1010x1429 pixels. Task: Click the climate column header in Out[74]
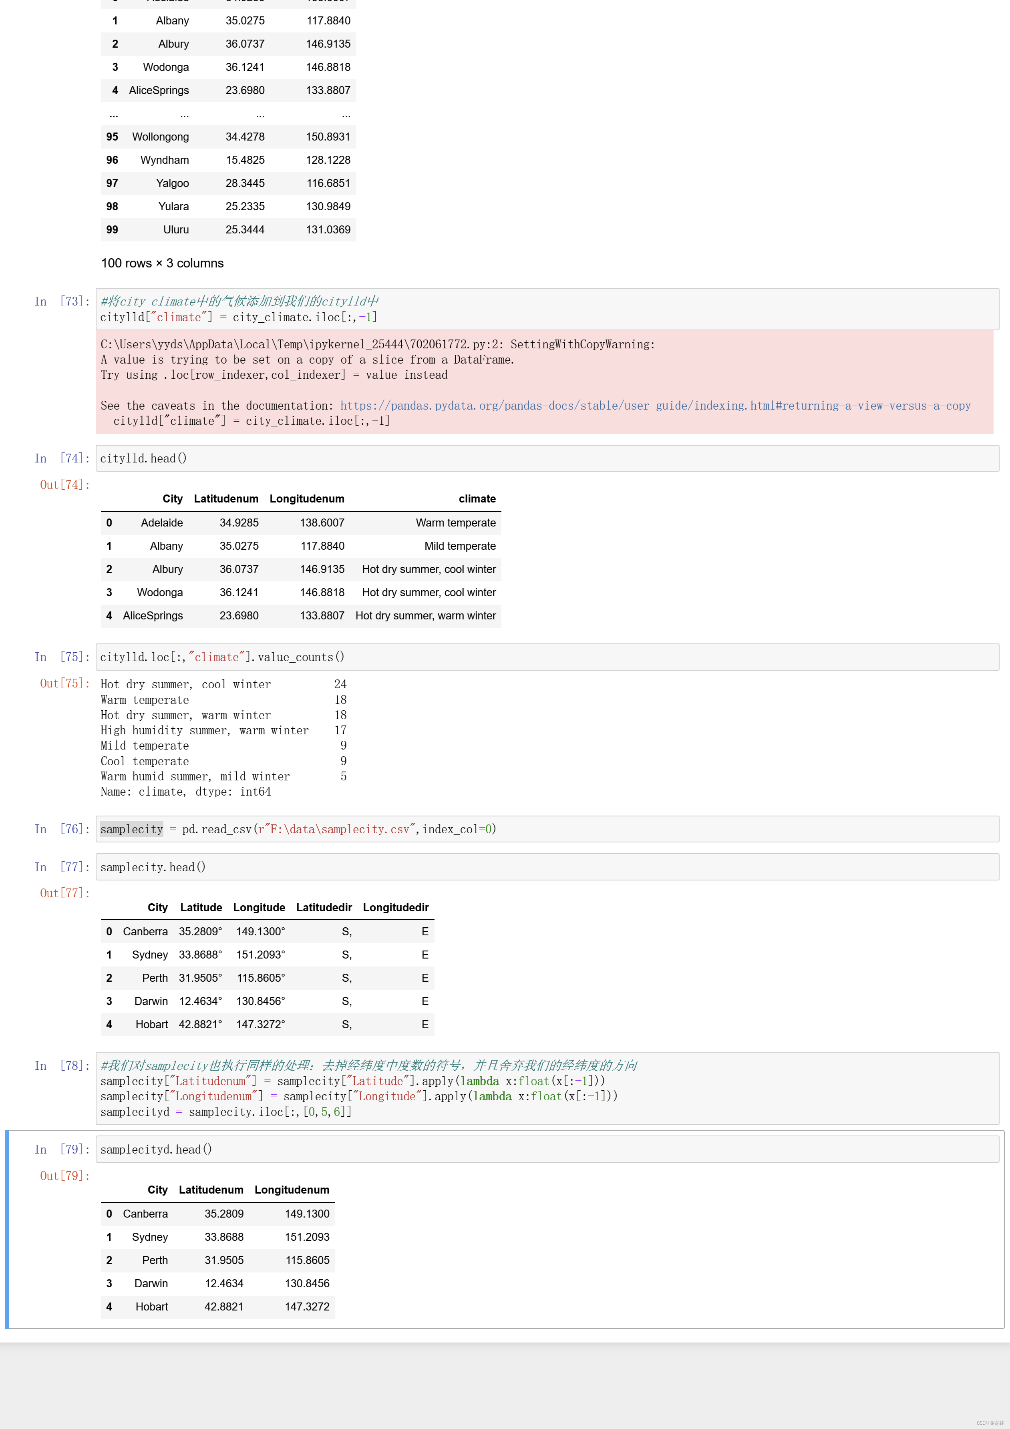coord(477,499)
